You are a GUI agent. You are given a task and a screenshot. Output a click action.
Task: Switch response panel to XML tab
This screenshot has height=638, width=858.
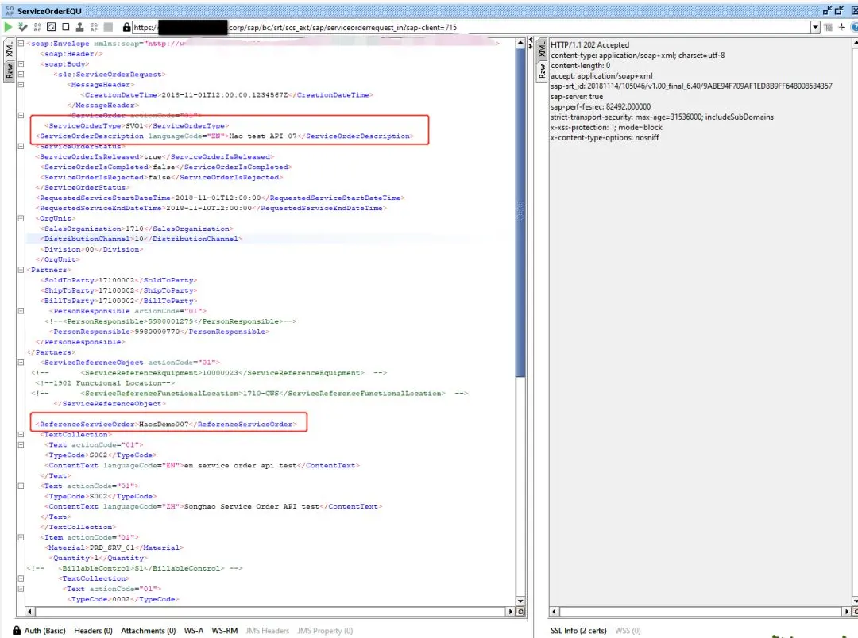pos(542,50)
